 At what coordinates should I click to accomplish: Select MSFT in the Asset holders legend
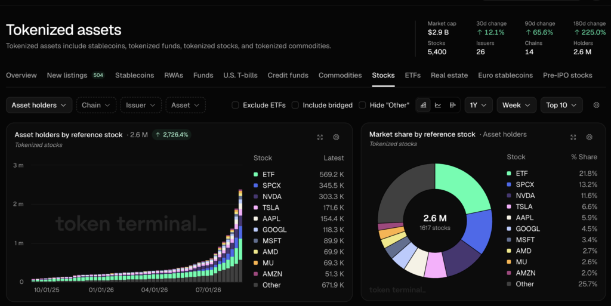271,241
